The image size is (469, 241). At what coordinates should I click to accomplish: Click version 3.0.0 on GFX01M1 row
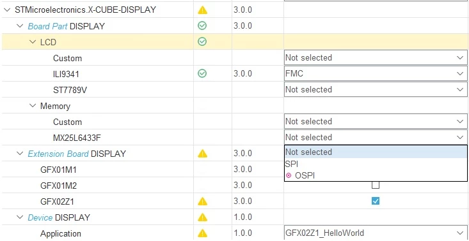coord(242,169)
